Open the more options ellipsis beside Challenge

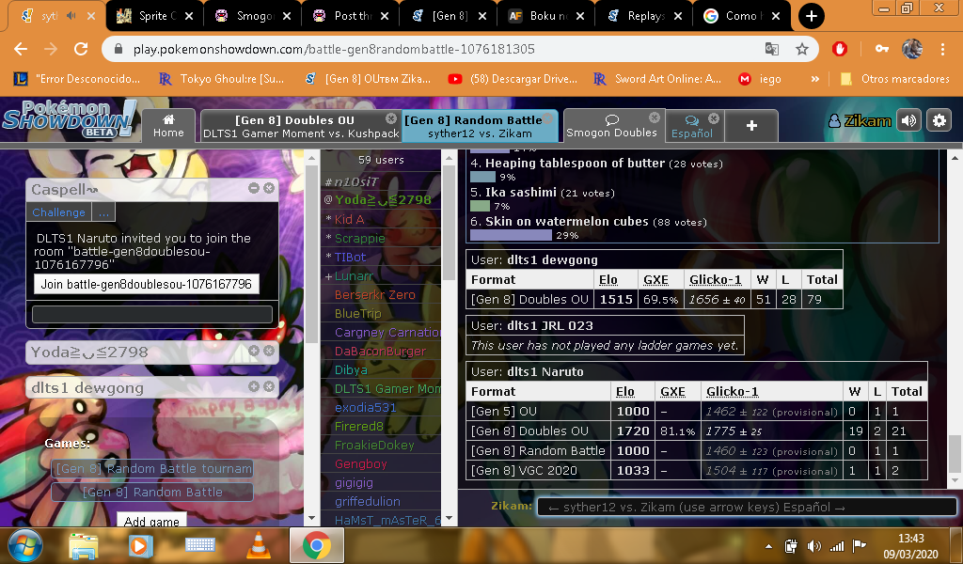point(103,212)
